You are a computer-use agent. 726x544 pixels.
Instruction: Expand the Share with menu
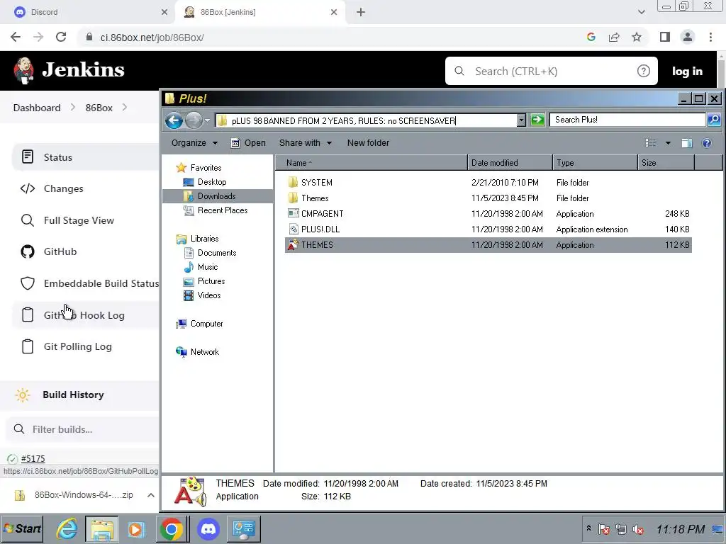click(x=306, y=143)
